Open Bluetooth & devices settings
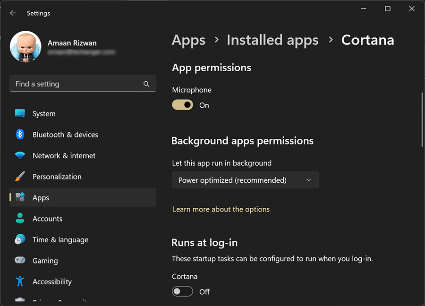Viewport: 425px width, 306px height. click(83, 135)
